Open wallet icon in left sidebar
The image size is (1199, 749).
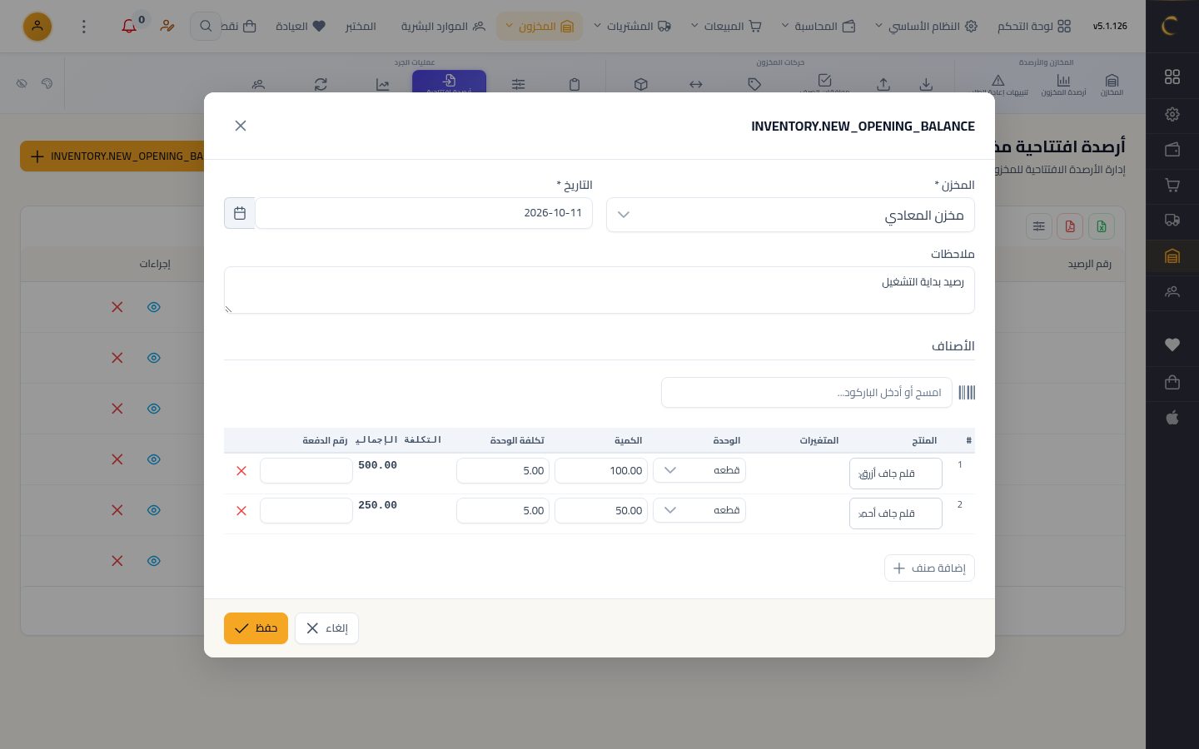[x=1172, y=150]
